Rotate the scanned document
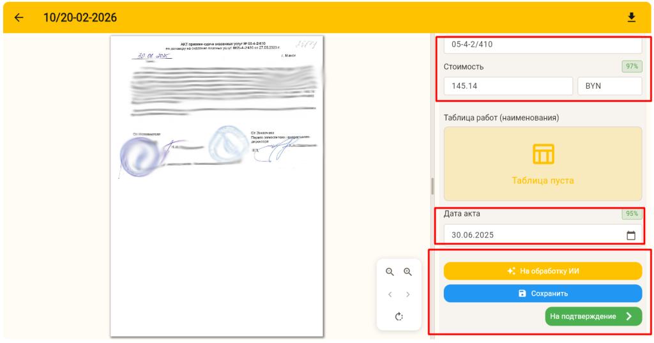Screen dimensions: 654x343 click(399, 316)
